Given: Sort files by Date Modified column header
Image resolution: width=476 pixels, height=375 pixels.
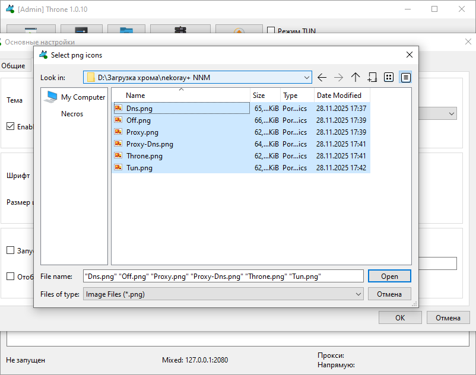Looking at the screenshot, I should click(x=342, y=96).
